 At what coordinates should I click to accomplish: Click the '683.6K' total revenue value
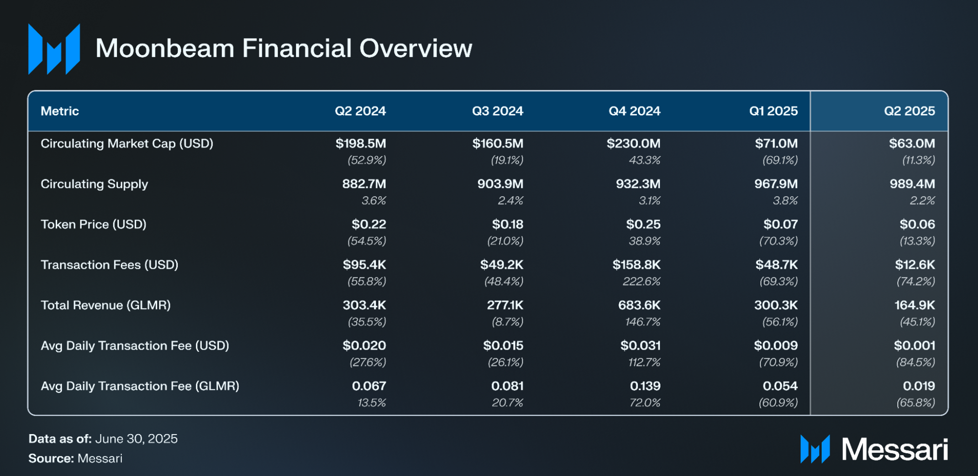click(x=639, y=305)
